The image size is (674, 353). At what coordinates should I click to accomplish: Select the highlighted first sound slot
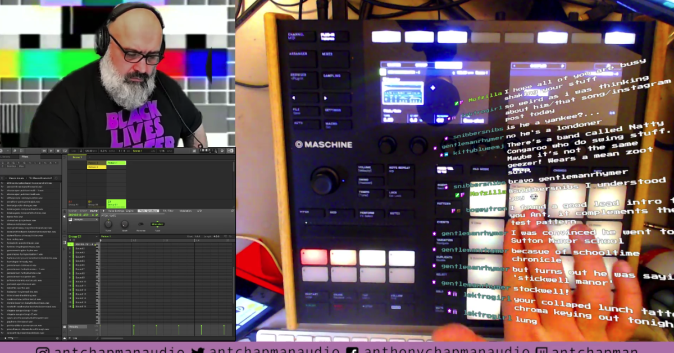(x=82, y=244)
